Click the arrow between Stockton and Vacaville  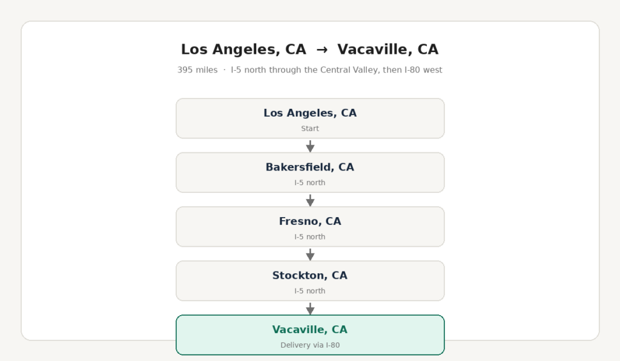point(310,308)
